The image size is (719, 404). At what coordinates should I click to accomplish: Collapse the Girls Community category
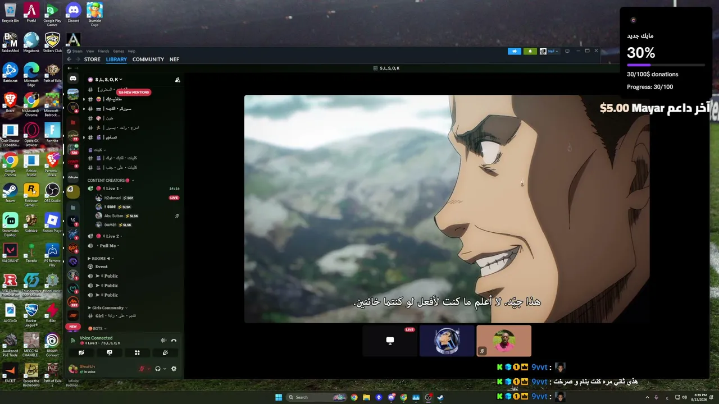click(x=107, y=308)
